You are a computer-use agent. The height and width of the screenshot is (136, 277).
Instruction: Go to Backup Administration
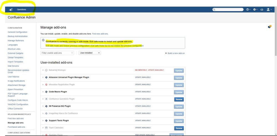18,36
